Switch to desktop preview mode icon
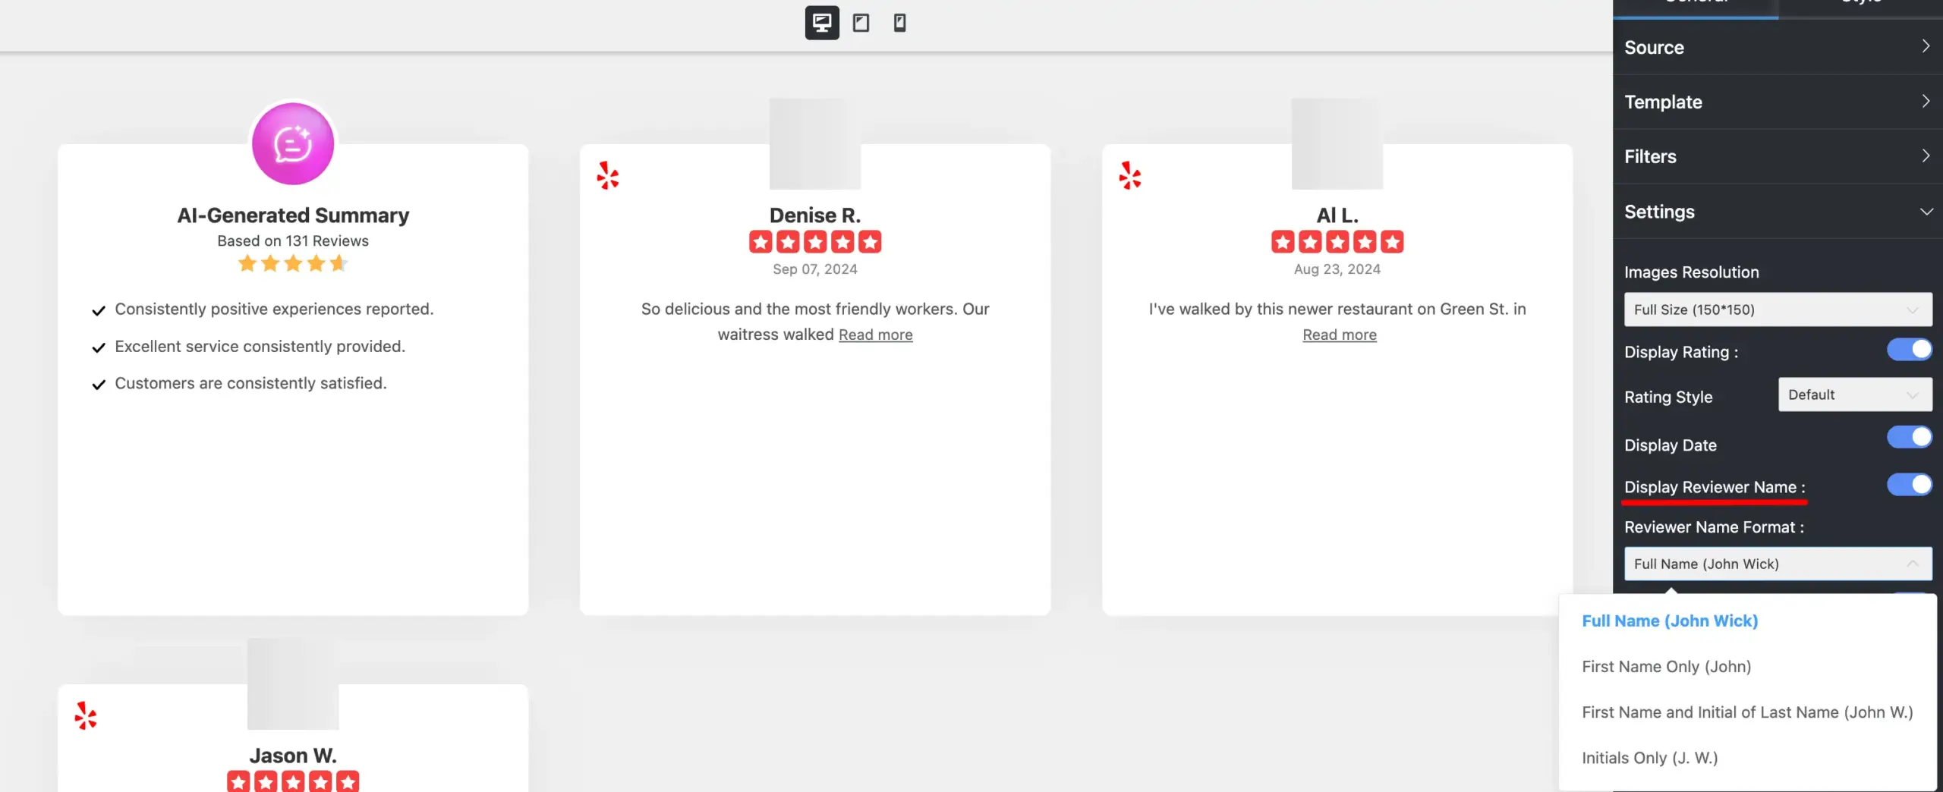This screenshot has width=1943, height=792. pos(822,23)
